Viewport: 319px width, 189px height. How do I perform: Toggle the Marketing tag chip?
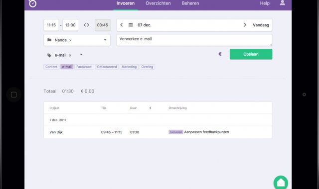tap(129, 67)
